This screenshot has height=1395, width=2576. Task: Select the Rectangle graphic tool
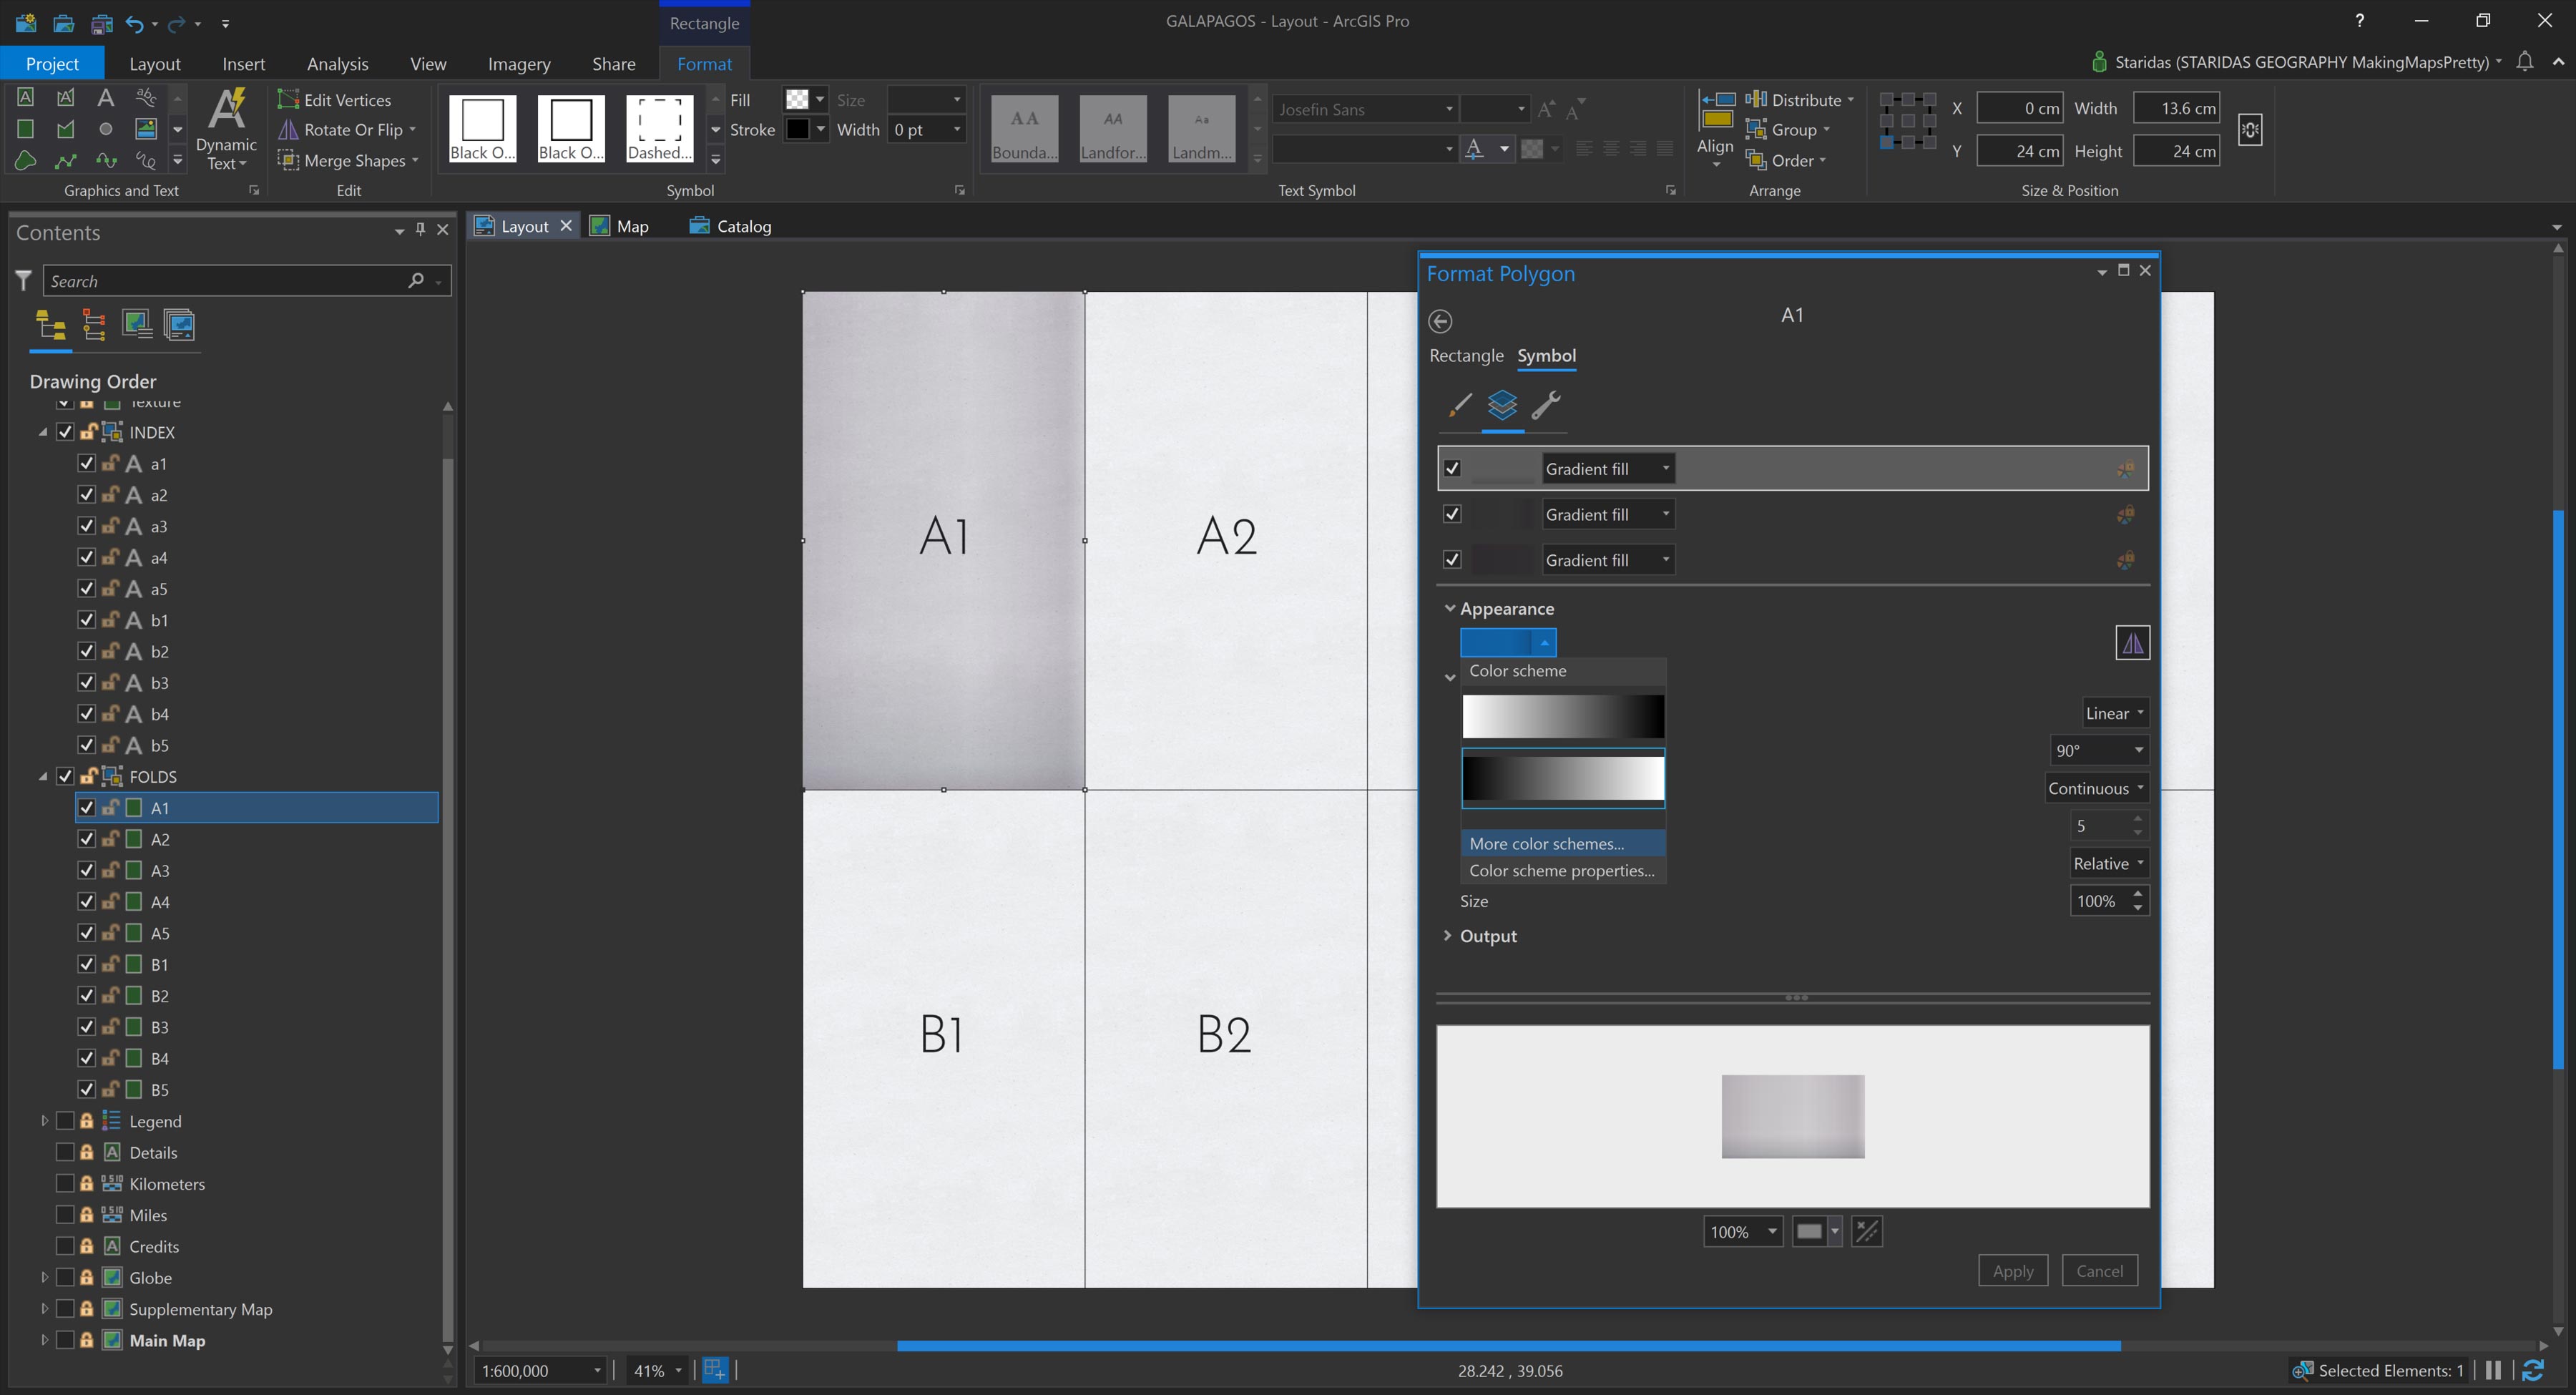pos(26,128)
